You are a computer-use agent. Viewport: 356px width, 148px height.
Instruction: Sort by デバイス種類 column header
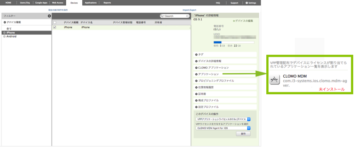(x=71, y=23)
